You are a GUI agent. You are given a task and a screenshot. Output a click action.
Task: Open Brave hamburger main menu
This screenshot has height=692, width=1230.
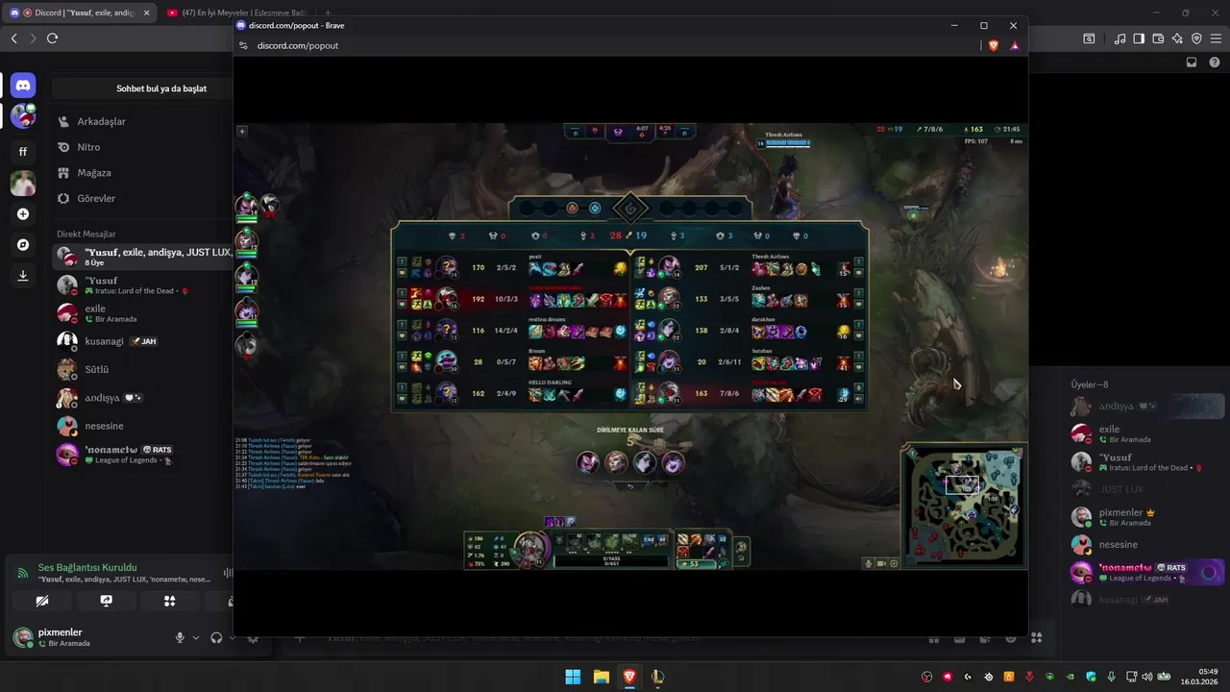click(1217, 38)
